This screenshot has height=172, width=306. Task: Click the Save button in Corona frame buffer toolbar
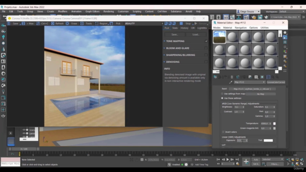(15, 23)
